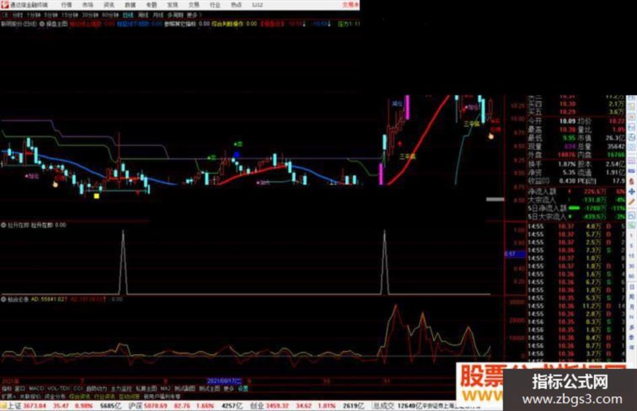
Task: Switch chart period to 60分钟
Action: click(110, 15)
